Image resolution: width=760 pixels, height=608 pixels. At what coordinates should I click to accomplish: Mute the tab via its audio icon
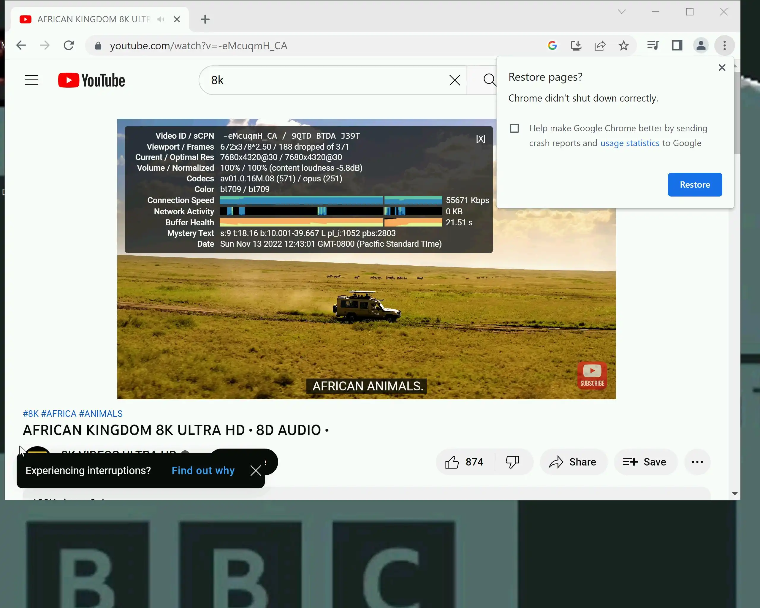(161, 19)
